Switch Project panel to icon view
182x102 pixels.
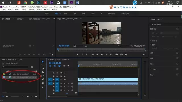(x=7, y=96)
